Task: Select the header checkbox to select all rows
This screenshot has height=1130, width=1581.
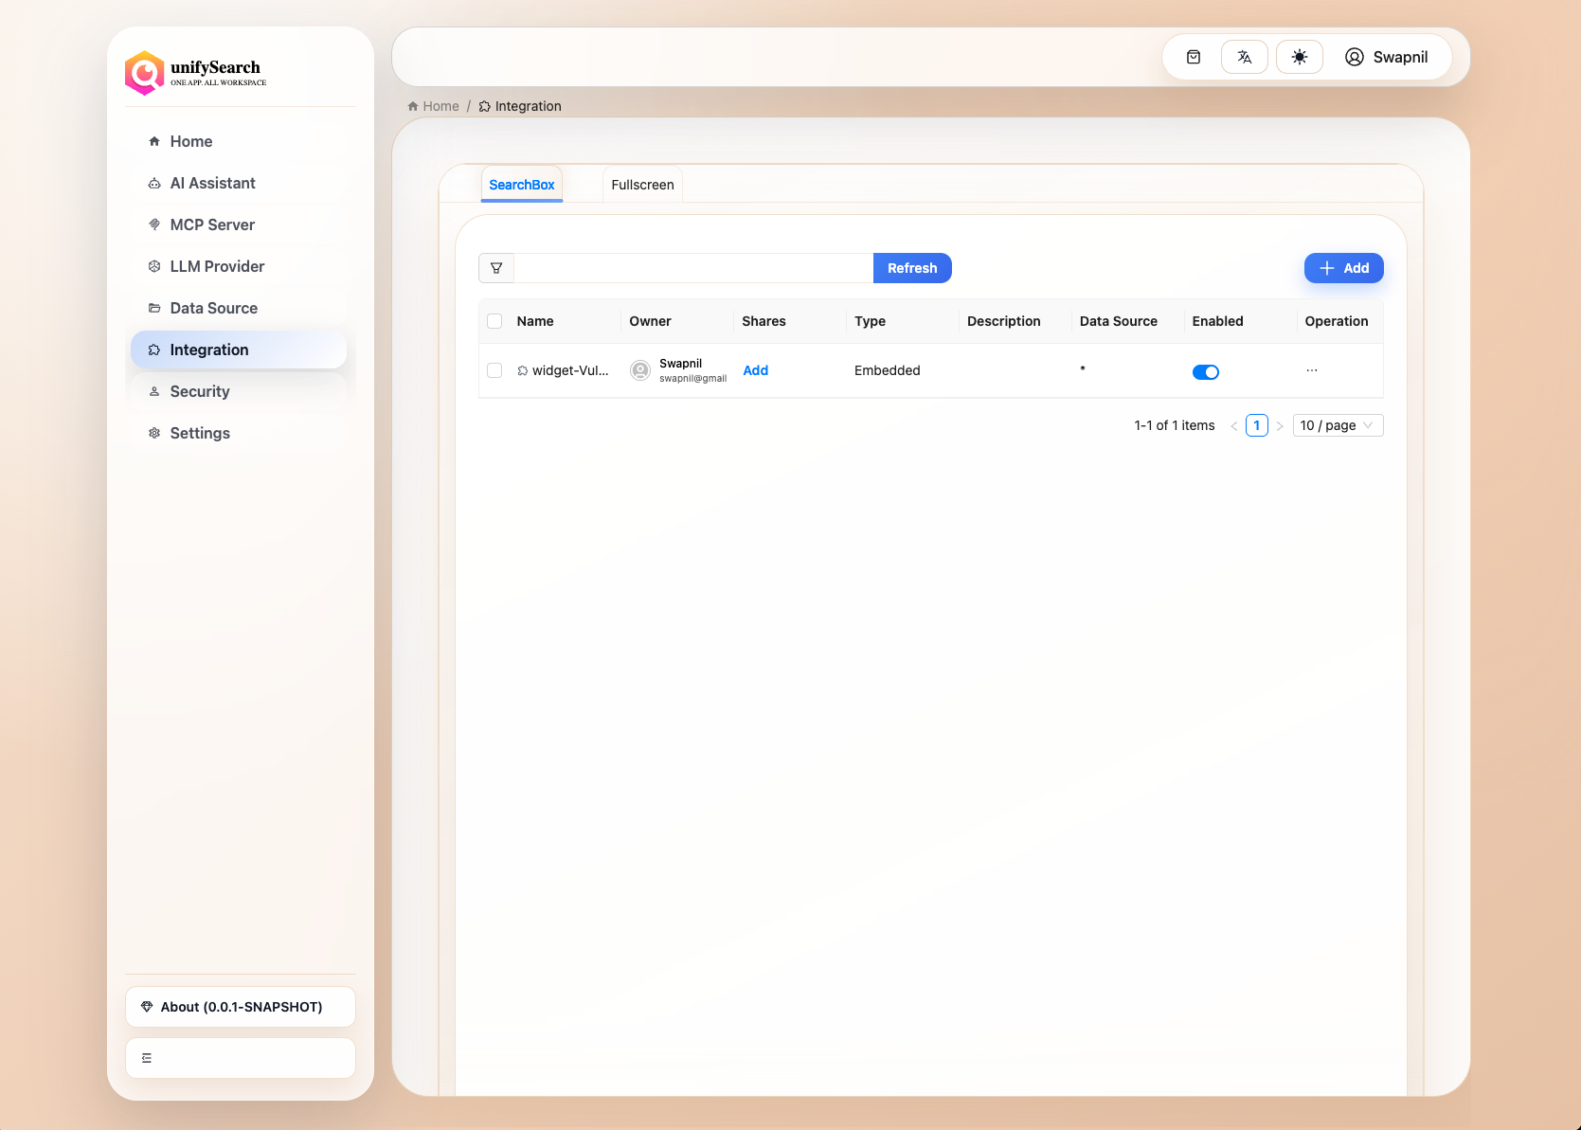Action: 494,321
